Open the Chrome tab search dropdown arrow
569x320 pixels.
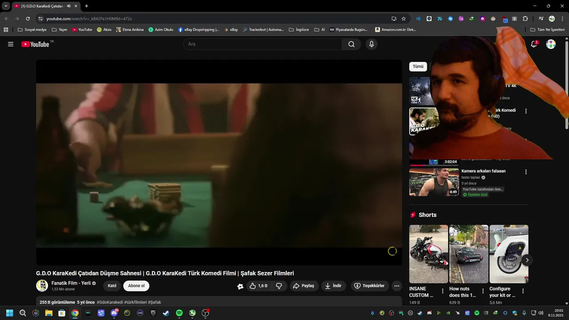6,6
